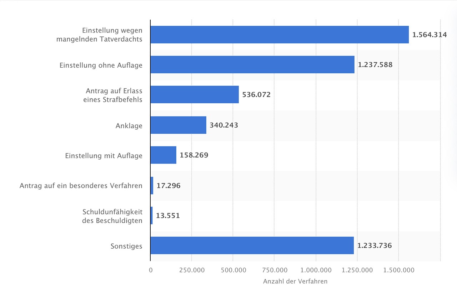Click the small Antrag auf ein besonderes Verfahren bar
Screen dimensions: 457x300
(152, 186)
